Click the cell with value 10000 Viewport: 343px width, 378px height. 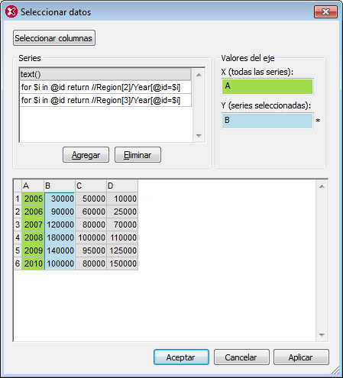pos(122,199)
